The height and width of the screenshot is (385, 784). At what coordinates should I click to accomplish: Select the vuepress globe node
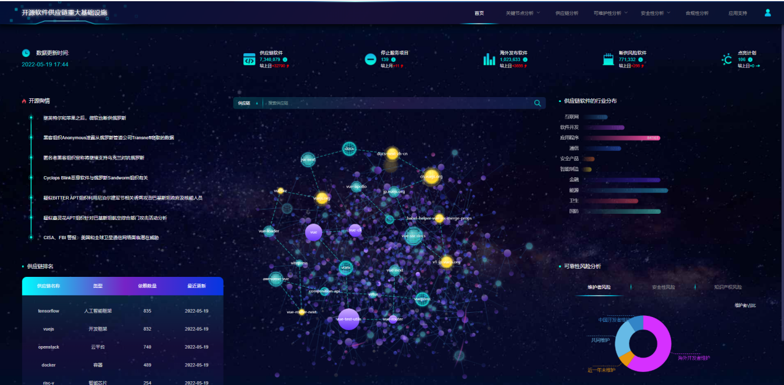[422, 298]
